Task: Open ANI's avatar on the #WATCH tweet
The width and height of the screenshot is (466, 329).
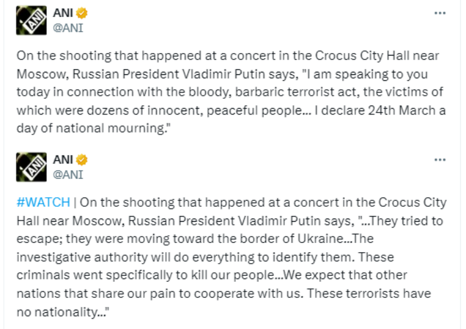Action: click(x=31, y=167)
